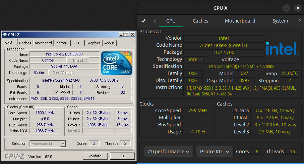Screen dimensions: 304x164
Task: Click the CPU-Z title bar app icon
Action: pyautogui.click(x=5, y=35)
